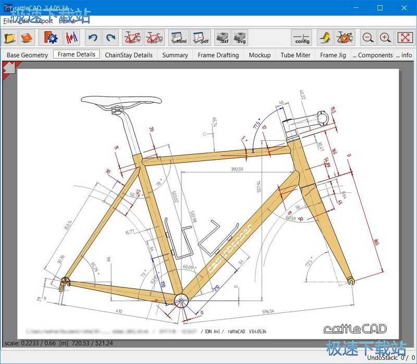Export the drawing as .html
This screenshot has width=417, height=364.
[x=179, y=38]
